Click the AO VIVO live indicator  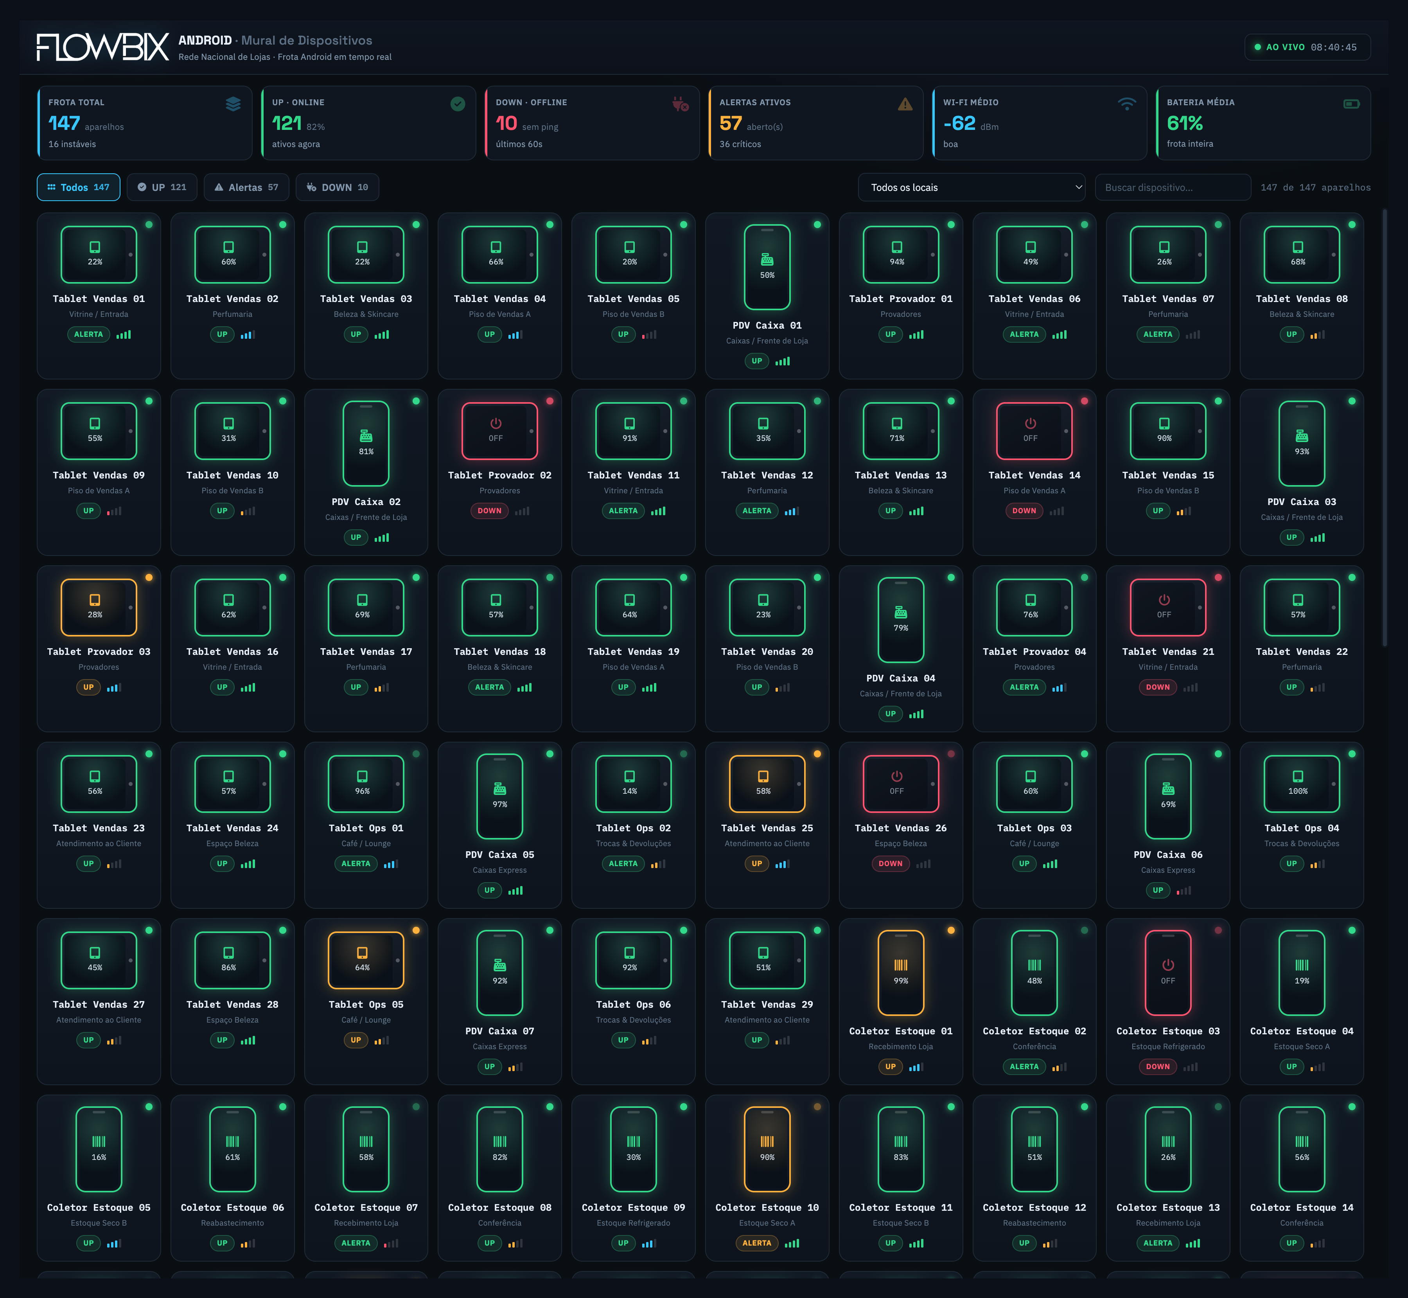coord(1307,47)
